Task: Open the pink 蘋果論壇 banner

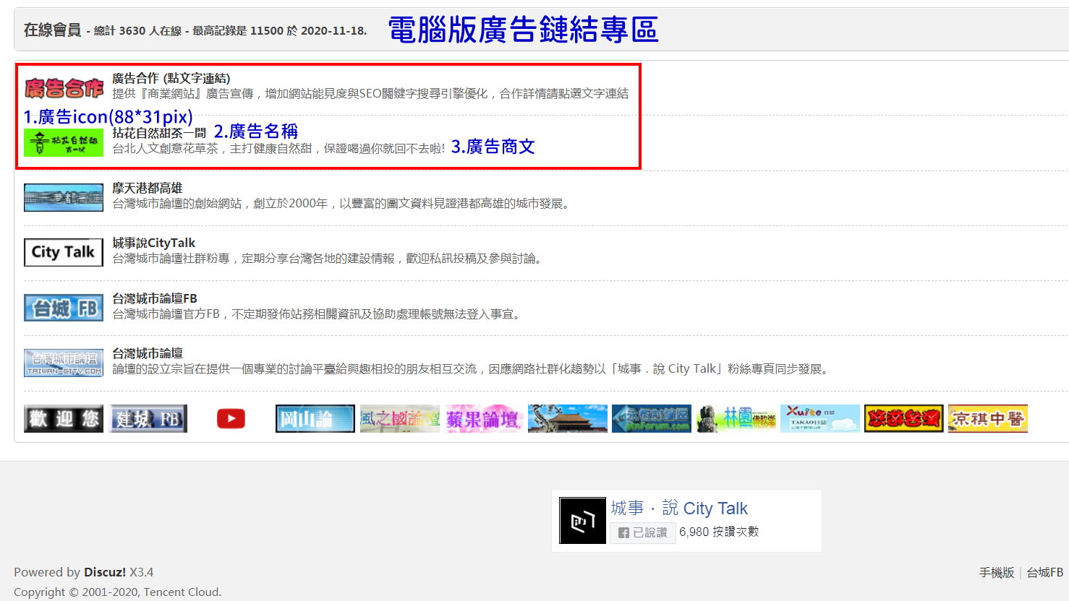Action: [x=484, y=419]
